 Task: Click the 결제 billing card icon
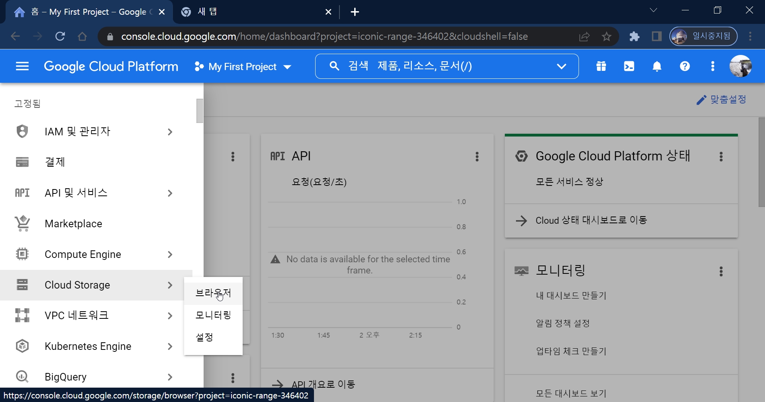22,162
